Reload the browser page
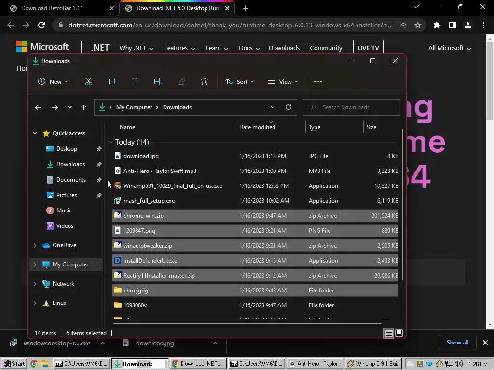Screen dimensions: 494x370 tap(41, 25)
